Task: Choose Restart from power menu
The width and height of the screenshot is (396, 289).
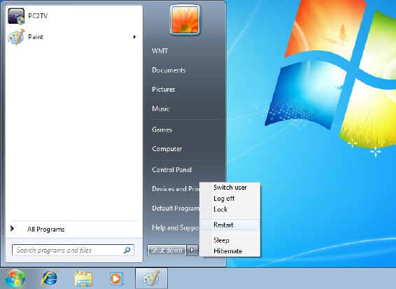Action: click(230, 225)
